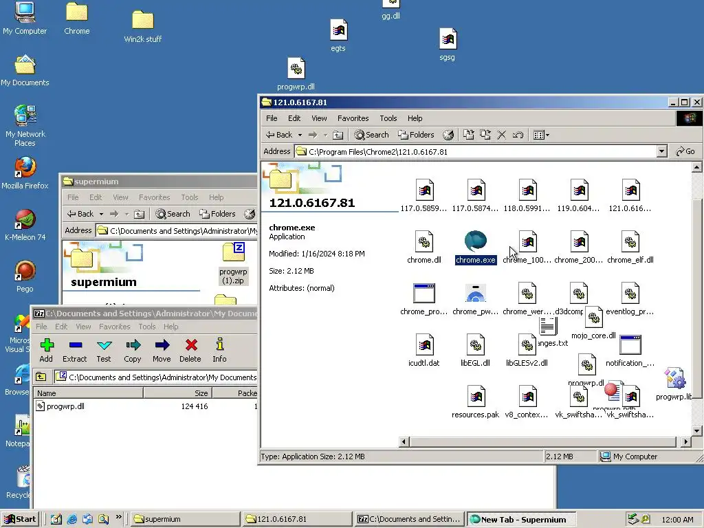Click vertical scrollbar down arrow in Explorer
Image resolution: width=704 pixels, height=528 pixels.
[x=697, y=431]
